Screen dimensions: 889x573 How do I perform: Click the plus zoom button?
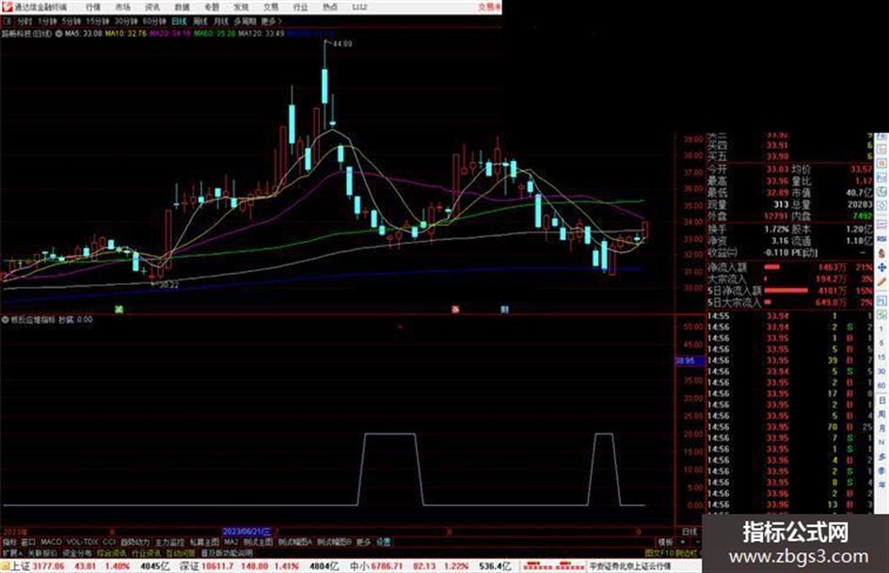(x=681, y=542)
